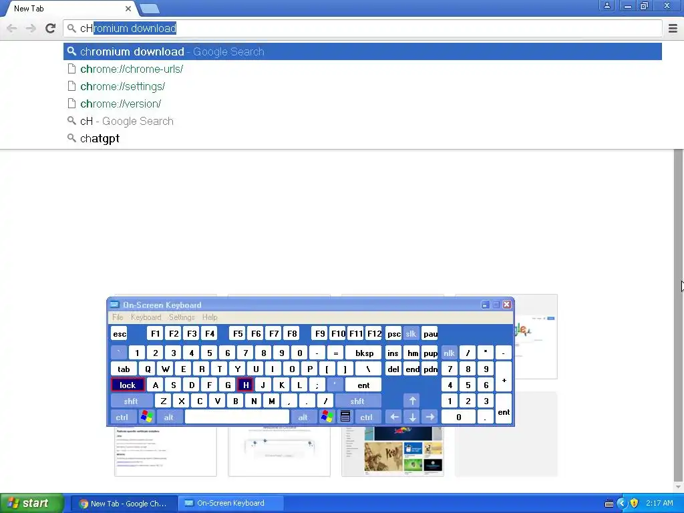This screenshot has height=513, width=684.
Task: Toggle the left alt key
Action: pyautogui.click(x=169, y=417)
